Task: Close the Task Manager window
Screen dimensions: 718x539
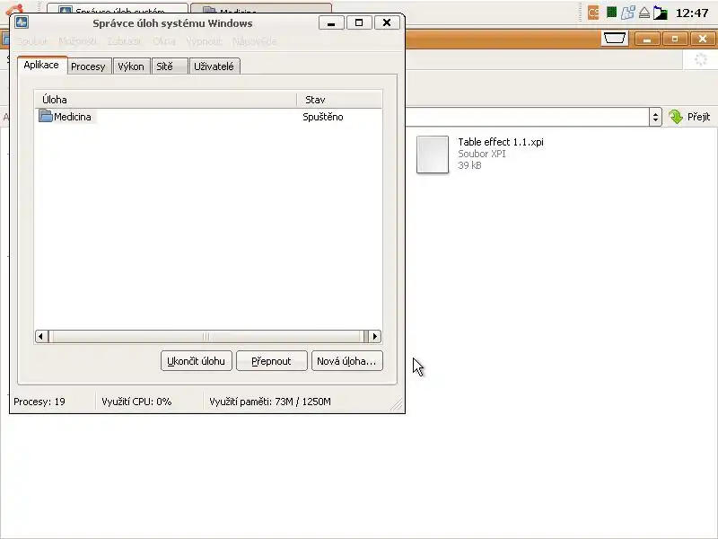Action: tap(387, 22)
